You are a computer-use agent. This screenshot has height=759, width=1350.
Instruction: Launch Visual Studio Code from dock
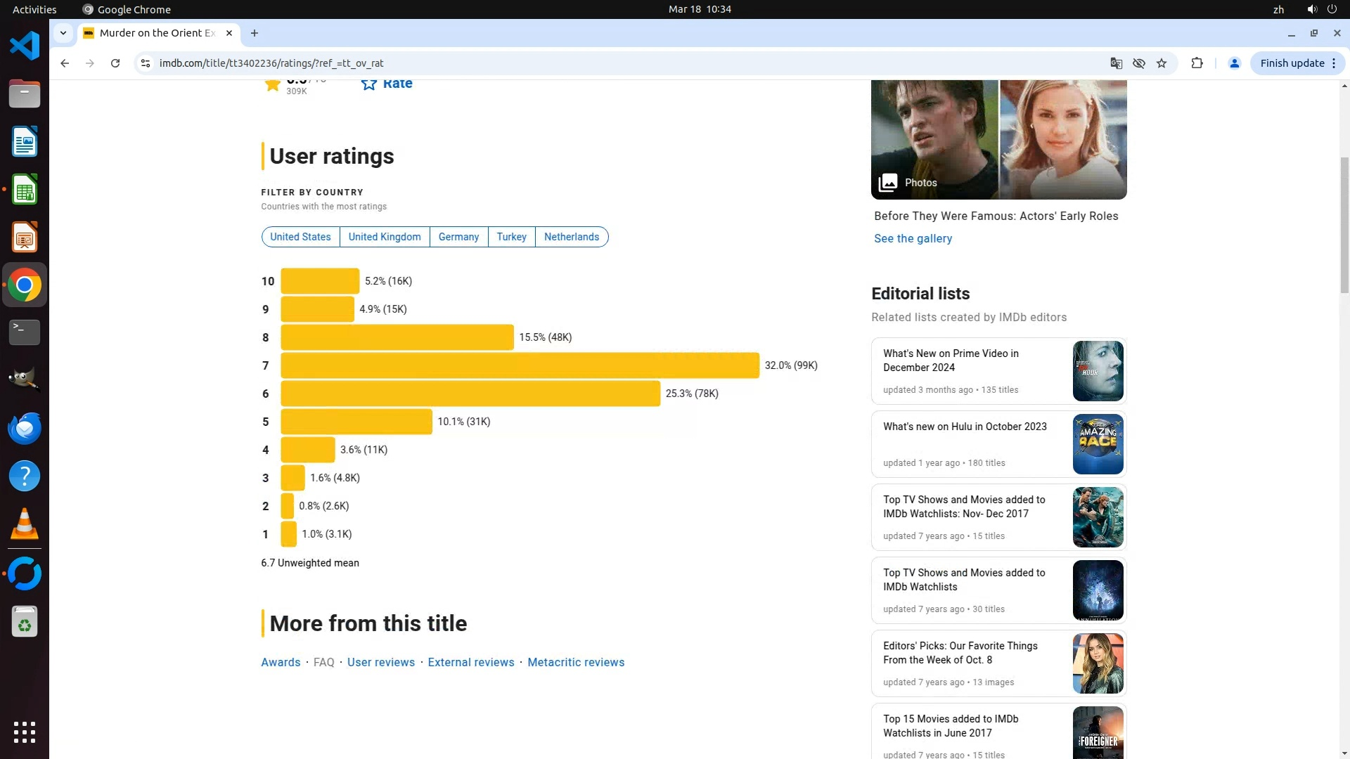point(25,46)
